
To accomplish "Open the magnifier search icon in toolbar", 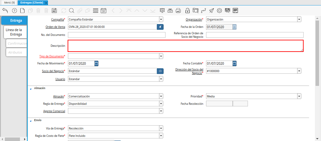I will coord(71,11).
